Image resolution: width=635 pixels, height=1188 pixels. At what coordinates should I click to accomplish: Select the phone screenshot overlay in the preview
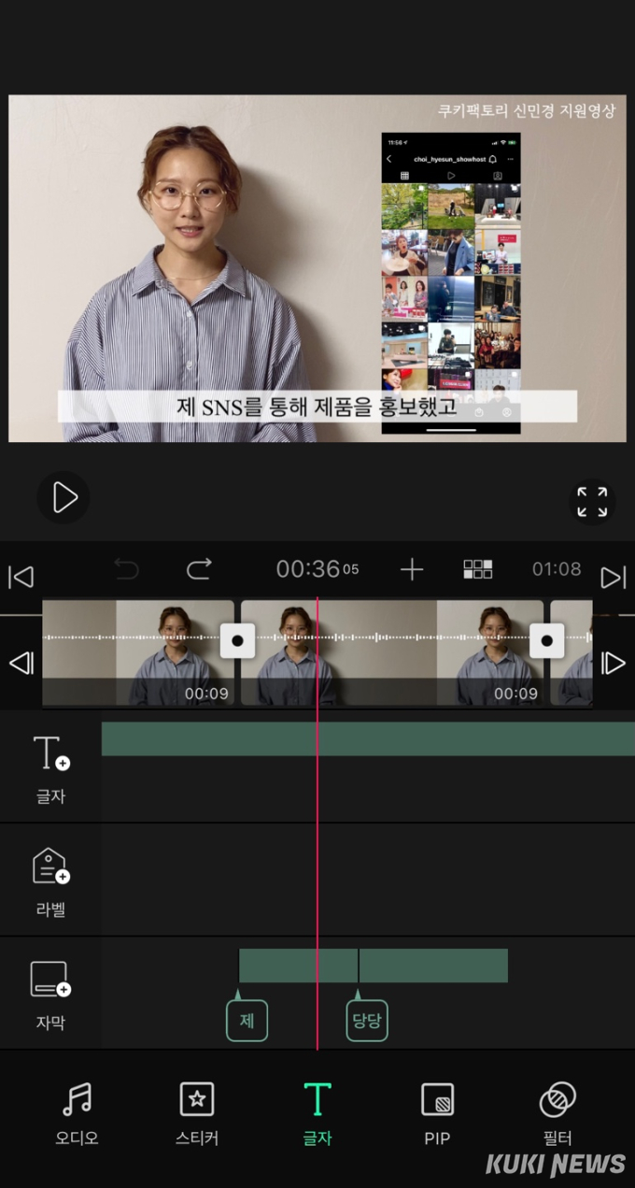[451, 282]
